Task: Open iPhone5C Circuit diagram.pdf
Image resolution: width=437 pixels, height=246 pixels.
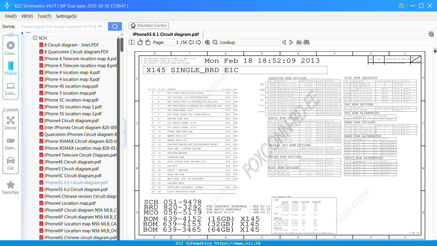Action: coord(73,175)
